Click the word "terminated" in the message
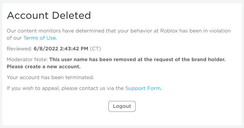 click(x=79, y=77)
